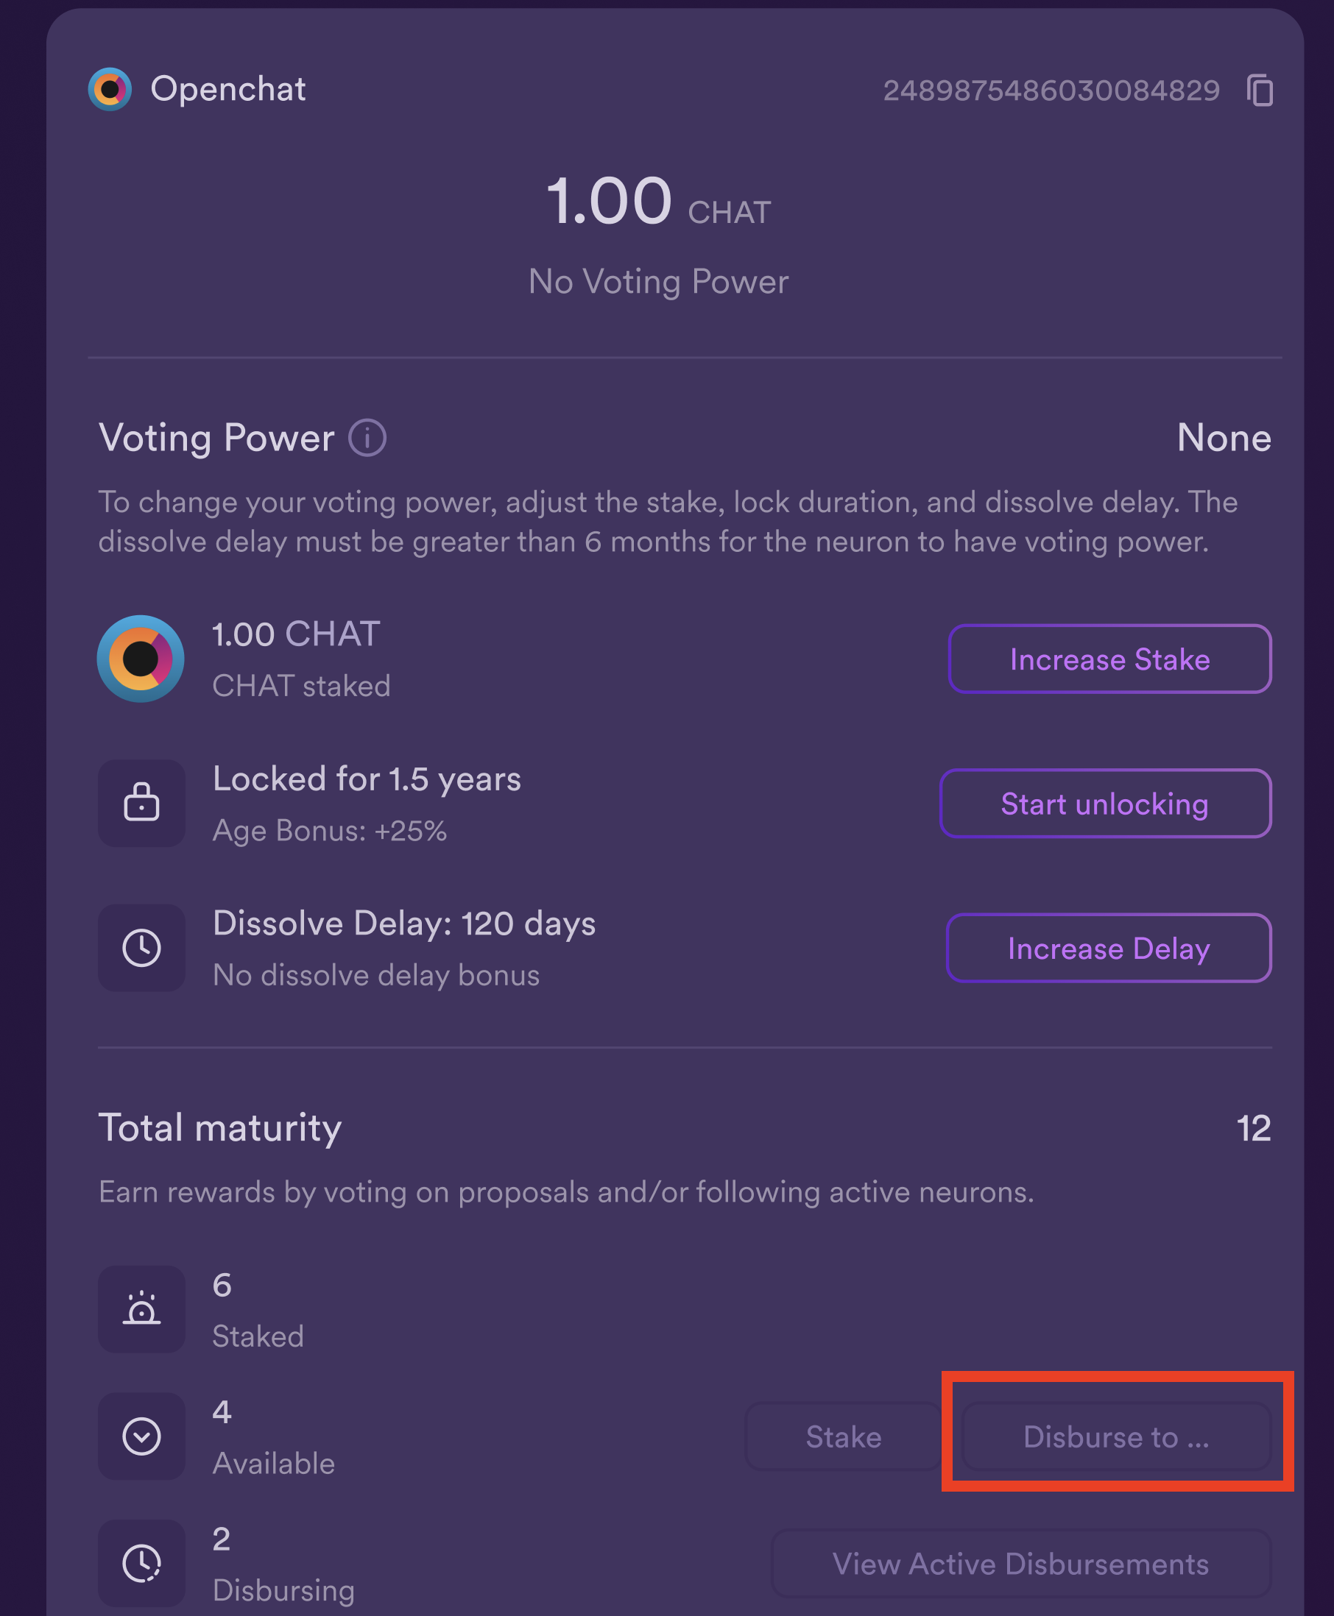Click the Staked maturity icon
Screen dimensions: 1334x1616
[141, 1309]
